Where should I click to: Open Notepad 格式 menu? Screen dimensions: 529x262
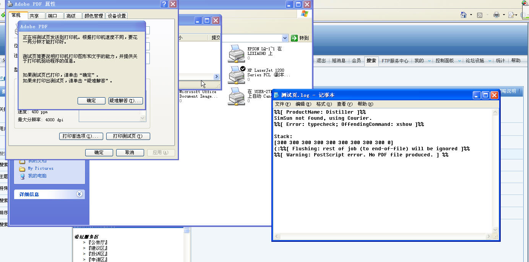[324, 104]
